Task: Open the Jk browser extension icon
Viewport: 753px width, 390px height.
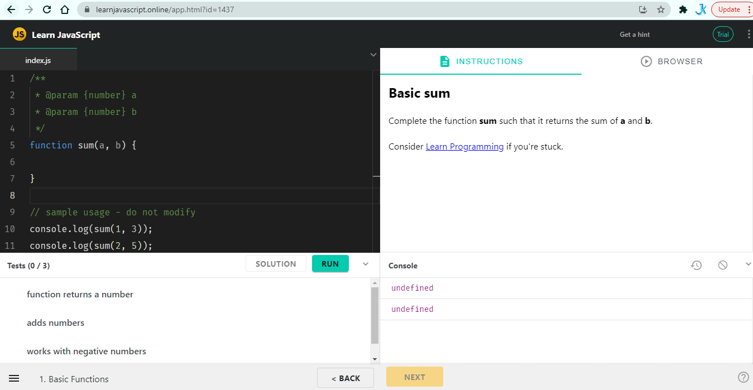Action: pyautogui.click(x=701, y=9)
